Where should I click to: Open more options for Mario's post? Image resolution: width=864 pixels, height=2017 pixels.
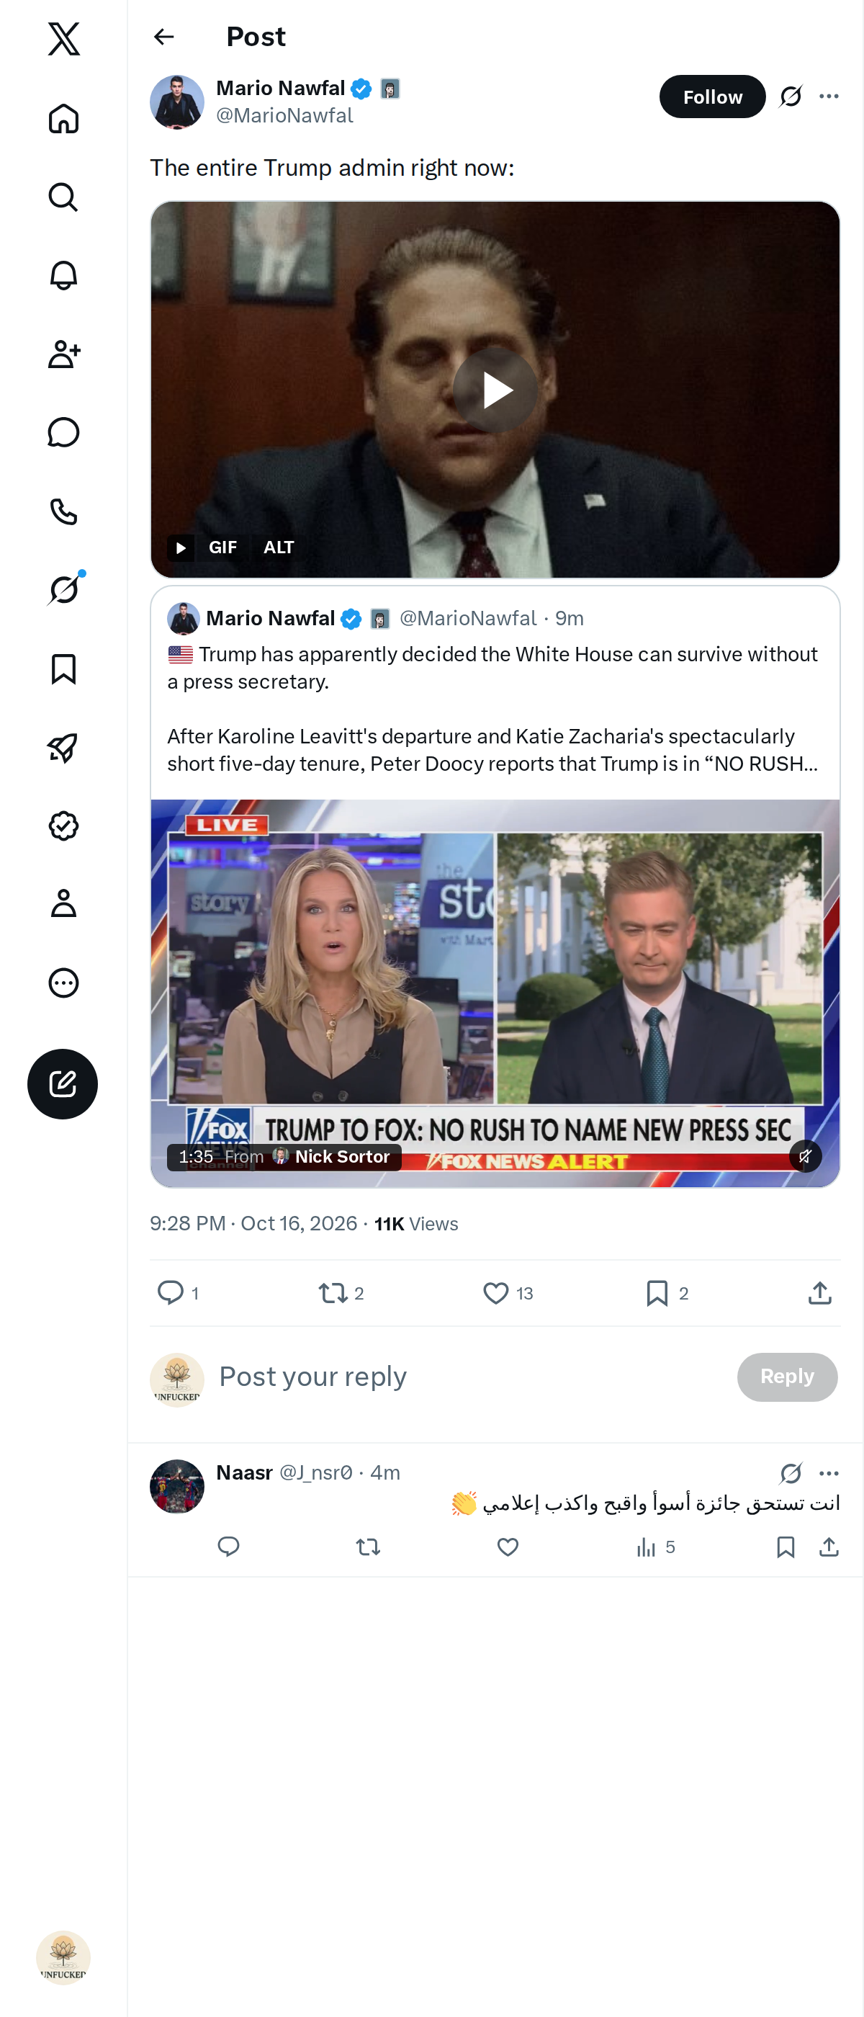829,97
